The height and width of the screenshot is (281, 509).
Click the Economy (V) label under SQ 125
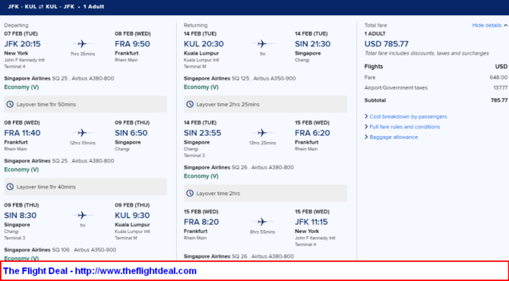tap(201, 87)
